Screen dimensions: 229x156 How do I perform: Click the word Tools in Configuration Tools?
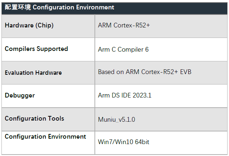click(x=56, y=118)
